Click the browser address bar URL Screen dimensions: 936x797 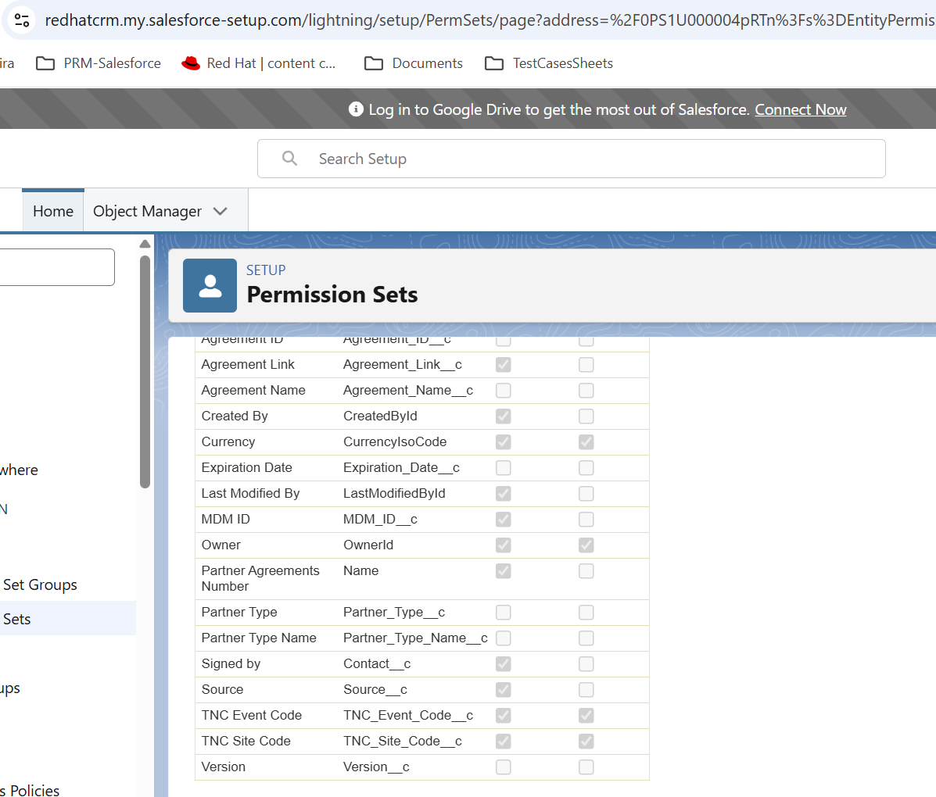[490, 20]
